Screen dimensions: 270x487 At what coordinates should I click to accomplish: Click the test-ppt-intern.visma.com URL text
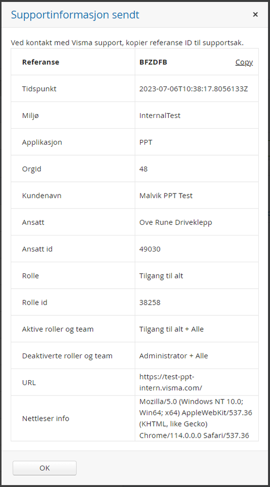171,382
